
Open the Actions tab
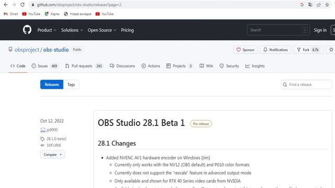point(151,66)
